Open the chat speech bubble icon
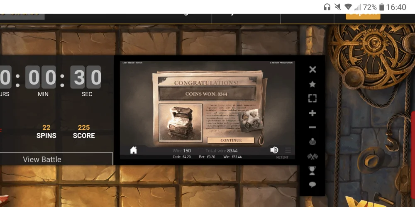 [312, 185]
